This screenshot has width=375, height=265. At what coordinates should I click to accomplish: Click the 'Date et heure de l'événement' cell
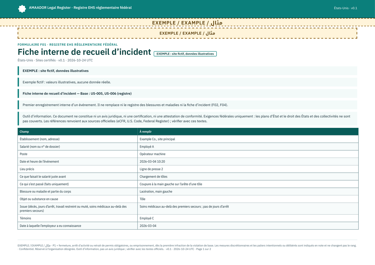(77, 162)
